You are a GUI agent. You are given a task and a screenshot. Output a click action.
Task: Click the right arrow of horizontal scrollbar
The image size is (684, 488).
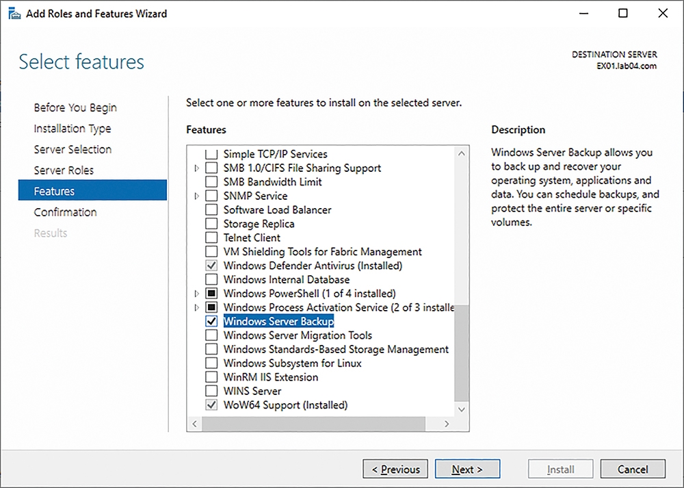click(x=447, y=424)
